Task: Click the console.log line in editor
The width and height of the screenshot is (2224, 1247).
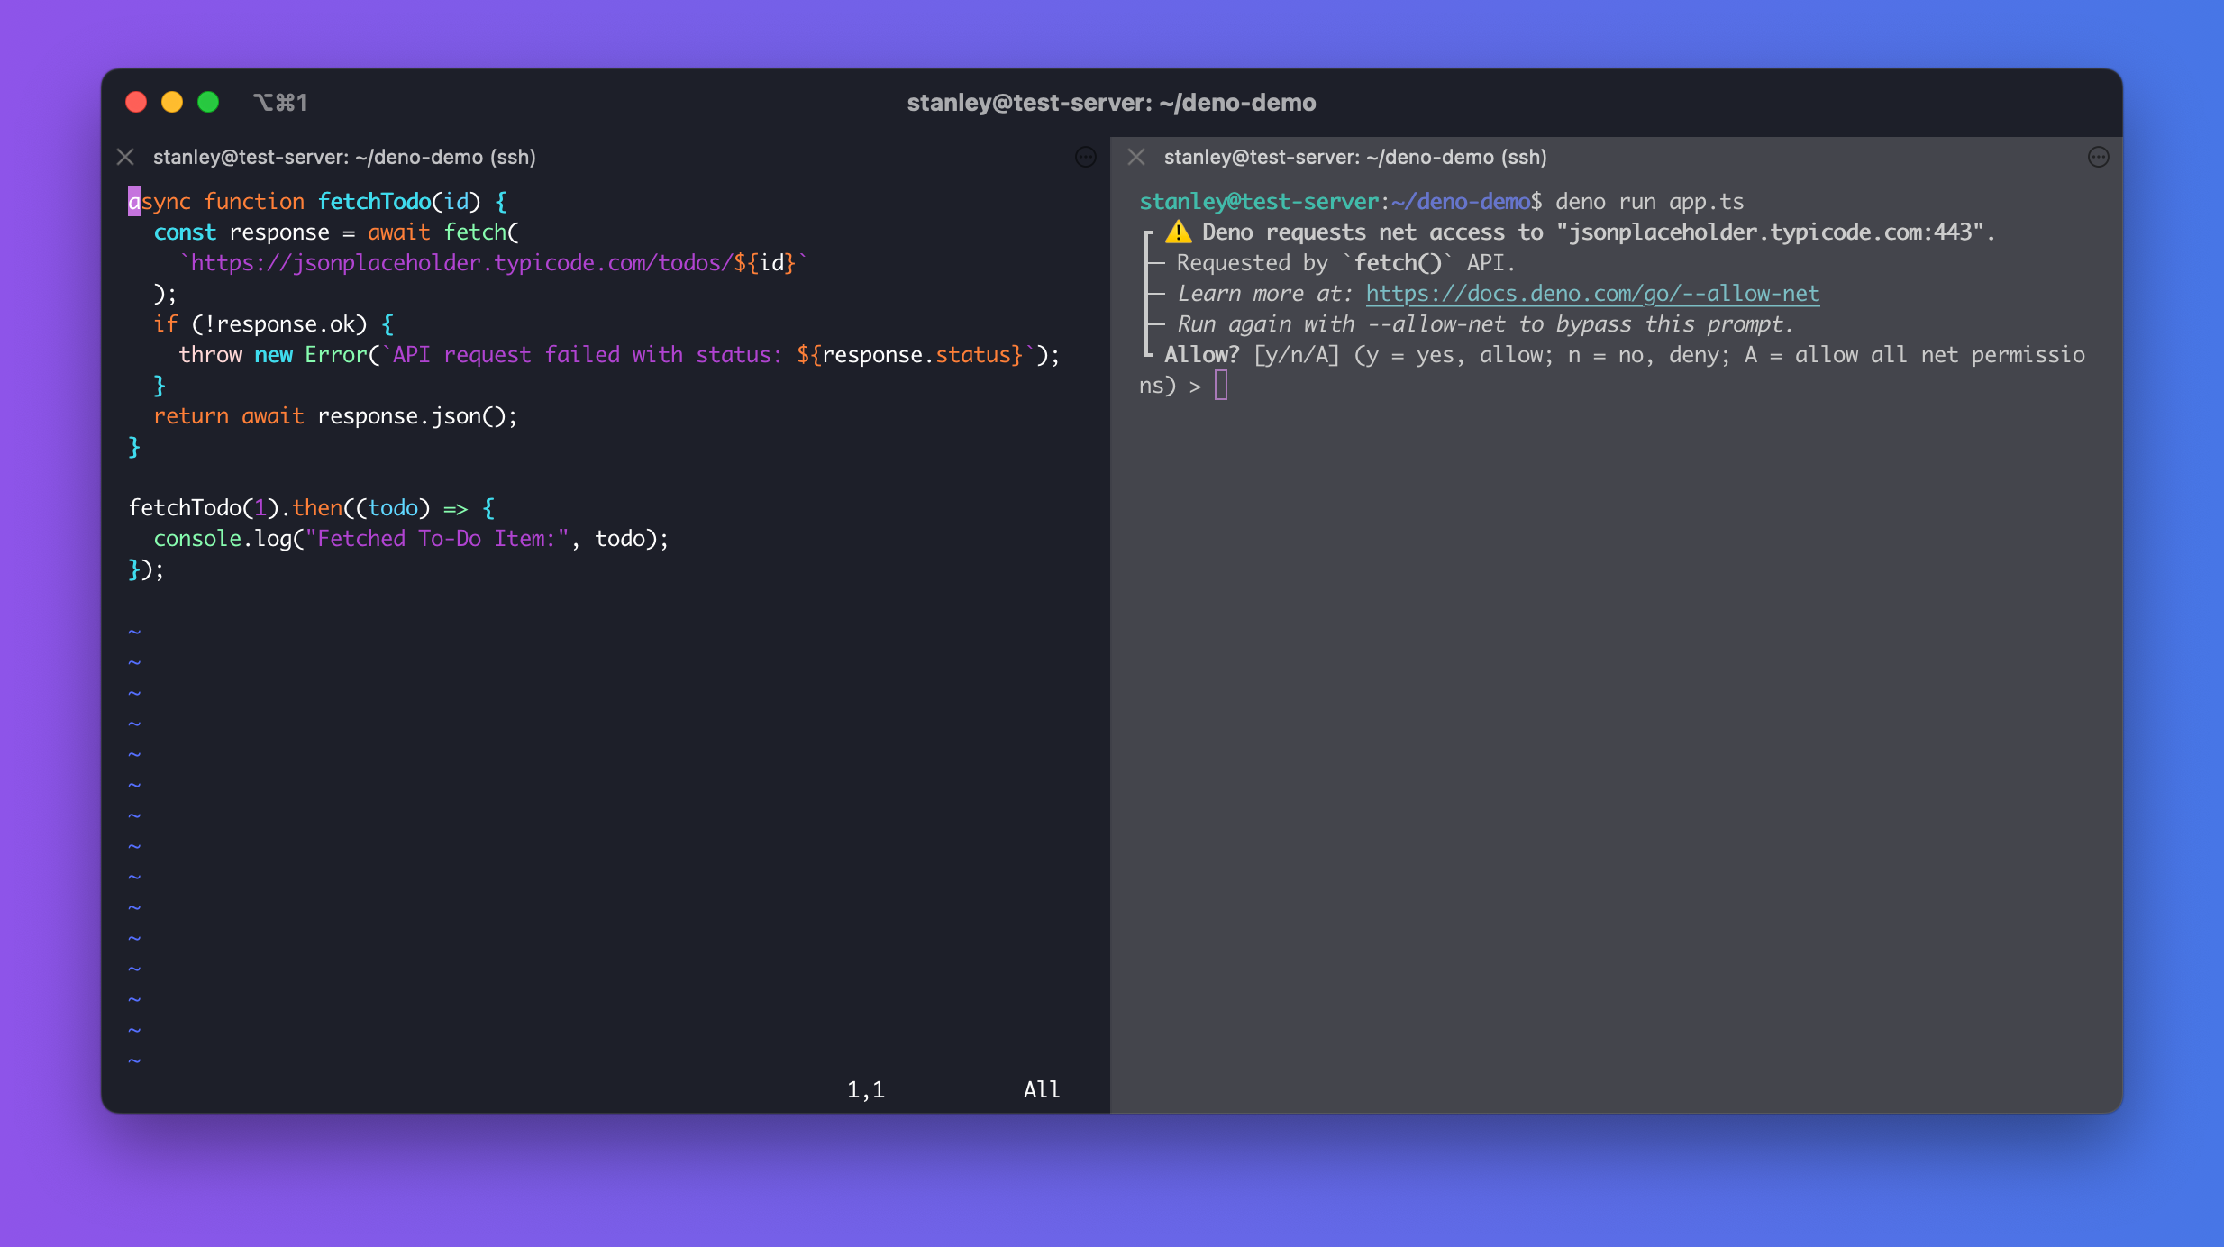Action: click(410, 538)
